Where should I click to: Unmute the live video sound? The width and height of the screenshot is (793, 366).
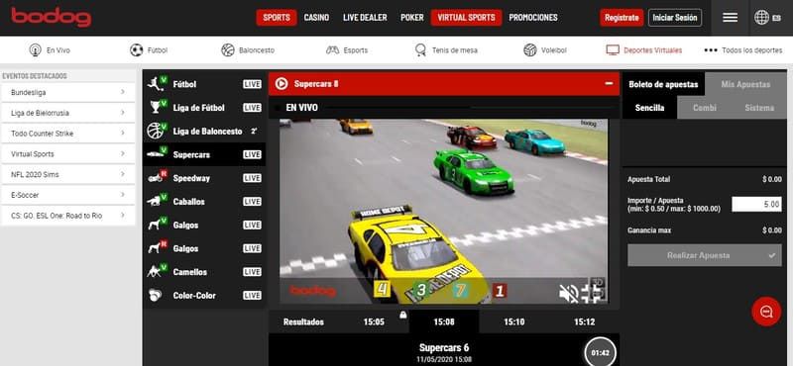[x=568, y=294]
